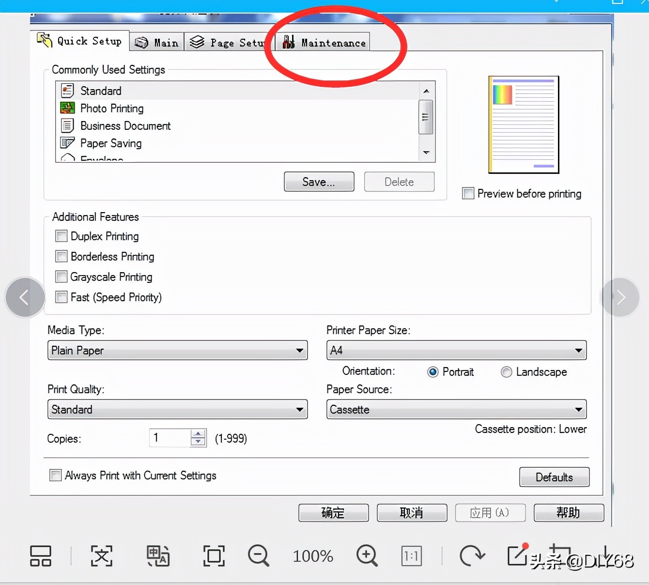
Task: Open the thumbnail grid view in viewer toolbar
Action: click(41, 556)
